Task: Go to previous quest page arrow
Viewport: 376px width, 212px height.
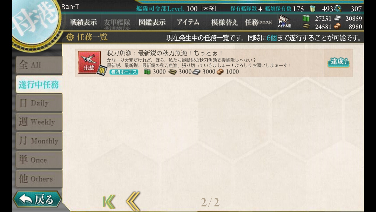Action: pyautogui.click(x=133, y=201)
